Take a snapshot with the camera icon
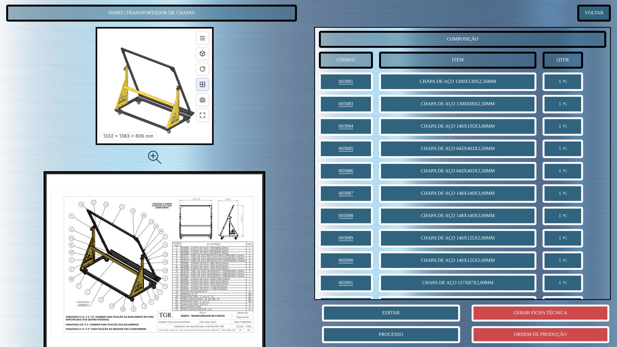 coord(202,100)
